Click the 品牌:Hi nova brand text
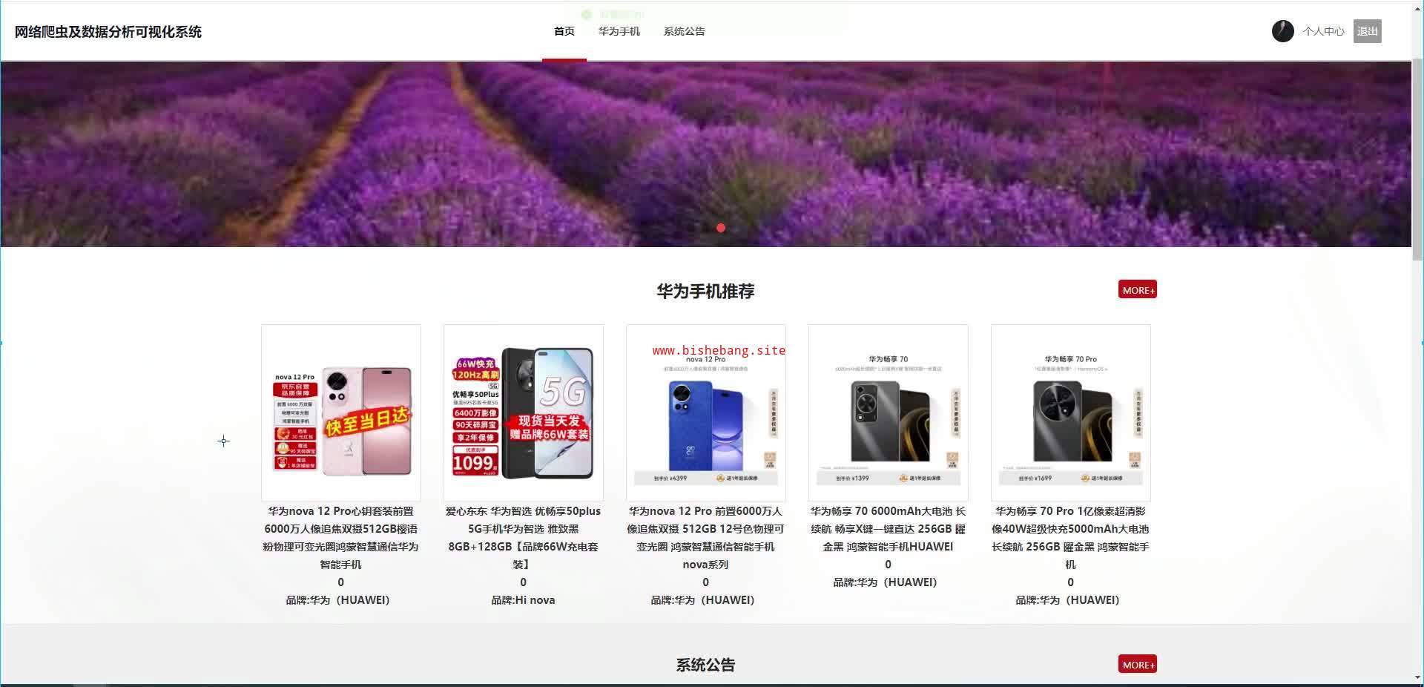 (x=524, y=600)
